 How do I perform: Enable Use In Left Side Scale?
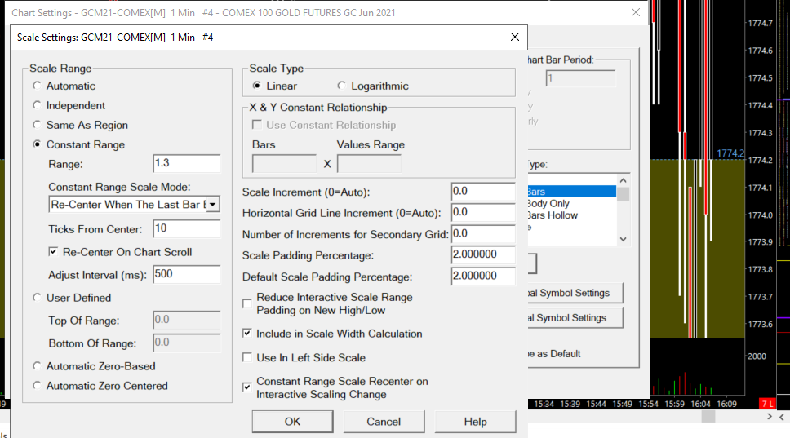click(248, 357)
